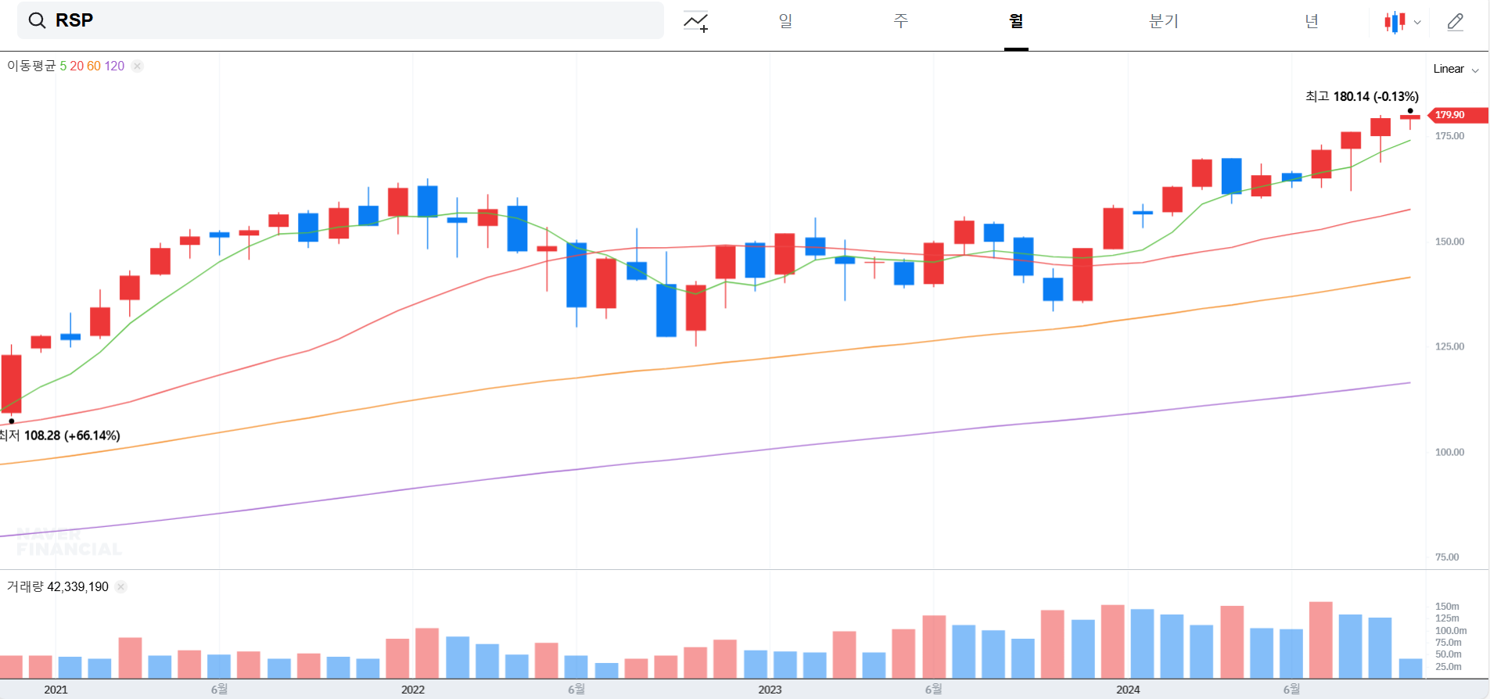Click the 20-period moving average value
Image resolution: width=1490 pixels, height=699 pixels.
tap(77, 66)
